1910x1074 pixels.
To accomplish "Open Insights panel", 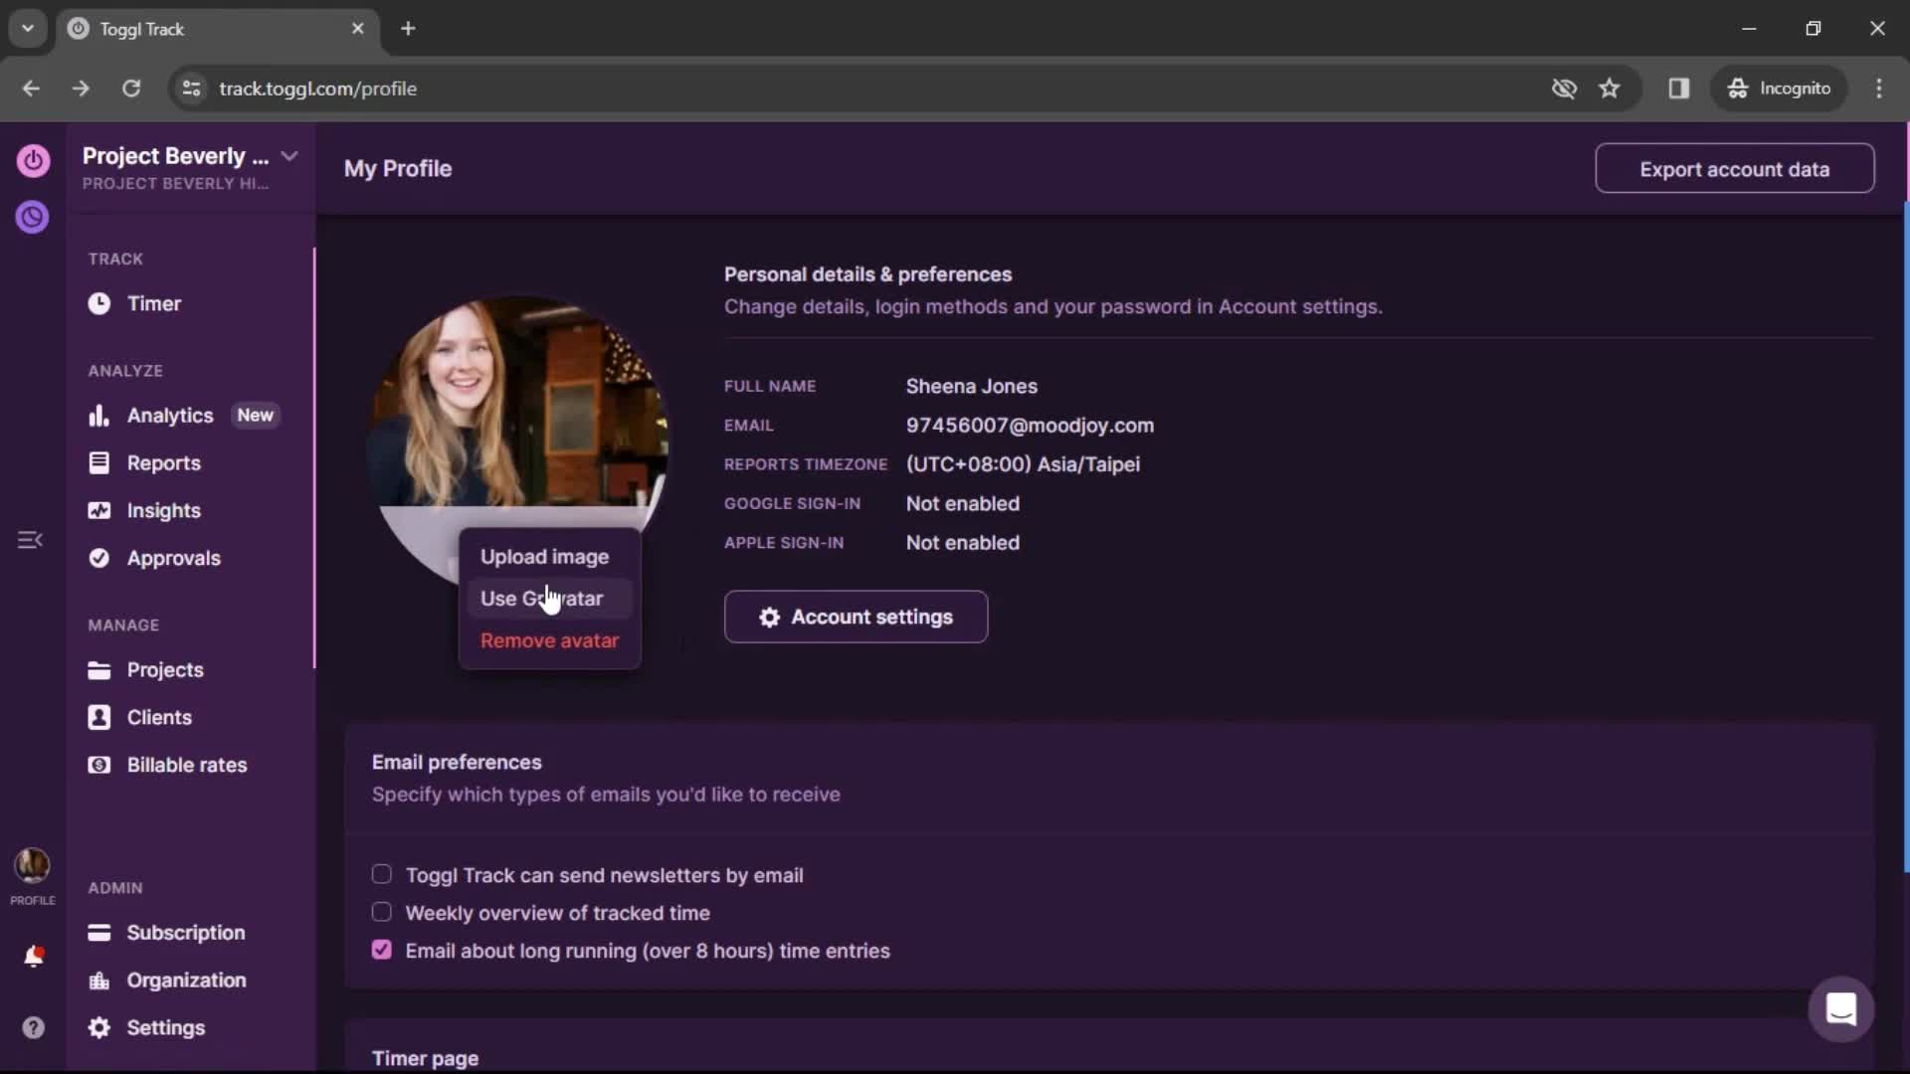I will coord(163,510).
